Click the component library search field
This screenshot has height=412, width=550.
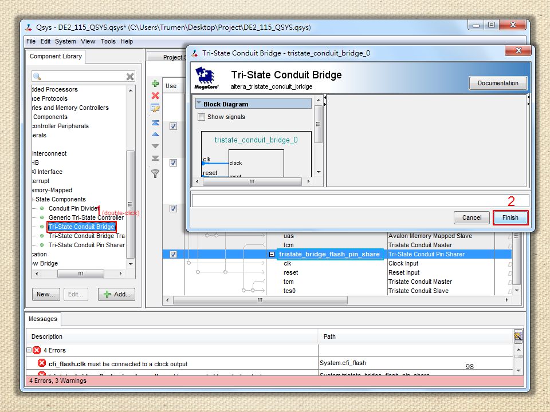click(x=83, y=76)
